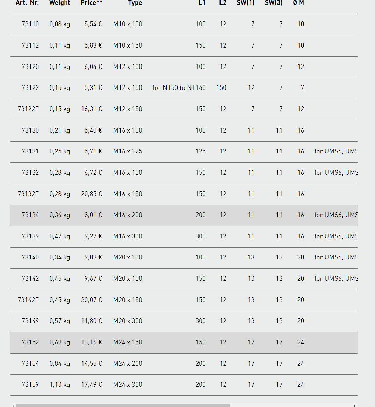Select the highlighted row 73134
The width and height of the screenshot is (375, 407).
(x=184, y=215)
